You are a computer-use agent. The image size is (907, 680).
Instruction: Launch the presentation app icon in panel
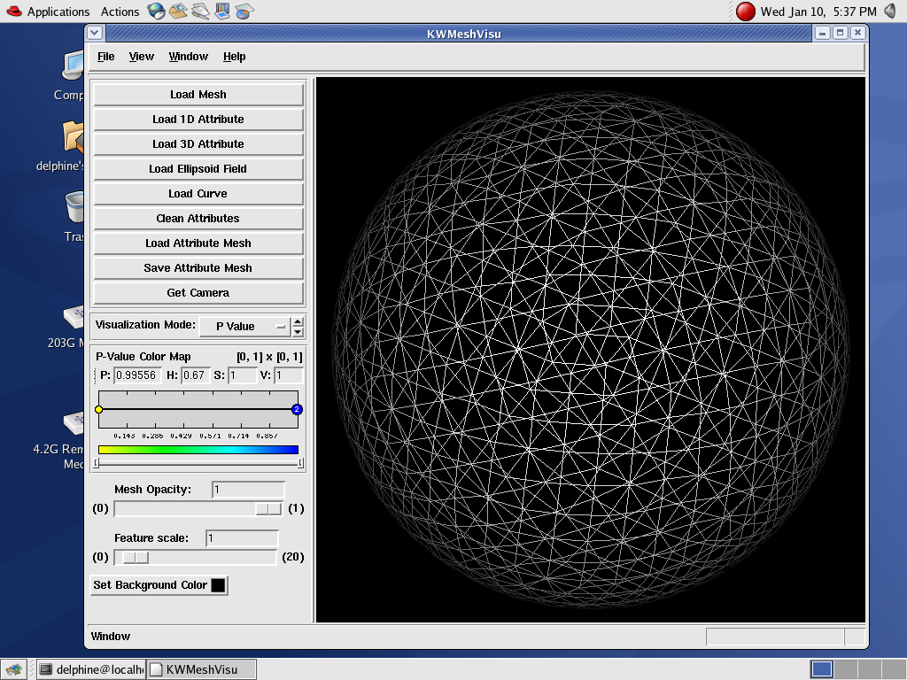point(222,12)
